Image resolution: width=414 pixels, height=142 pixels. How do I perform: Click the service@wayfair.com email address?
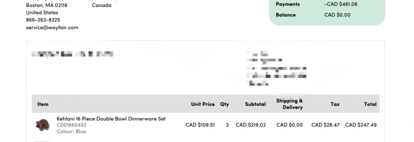[x=52, y=28]
